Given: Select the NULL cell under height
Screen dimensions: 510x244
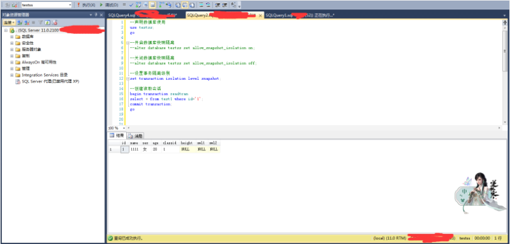Looking at the screenshot, I should [x=187, y=150].
